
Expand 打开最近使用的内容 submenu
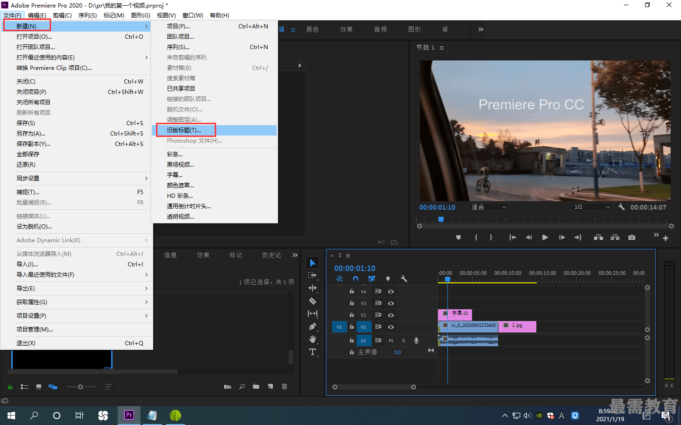(x=76, y=57)
